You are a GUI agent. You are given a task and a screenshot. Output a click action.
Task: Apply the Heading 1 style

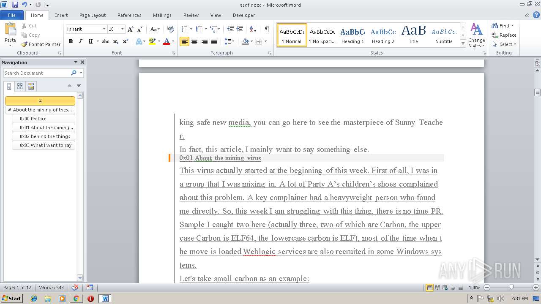tap(353, 35)
